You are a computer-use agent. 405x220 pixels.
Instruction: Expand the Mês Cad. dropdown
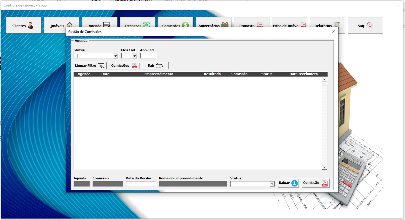pos(134,56)
